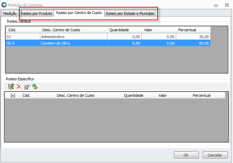Click the Valor header in Rateio Especifico grid

[173, 95]
